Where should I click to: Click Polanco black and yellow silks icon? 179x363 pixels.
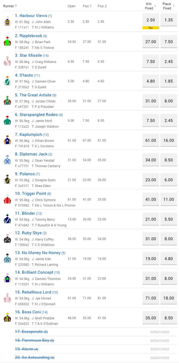[x=7, y=179]
